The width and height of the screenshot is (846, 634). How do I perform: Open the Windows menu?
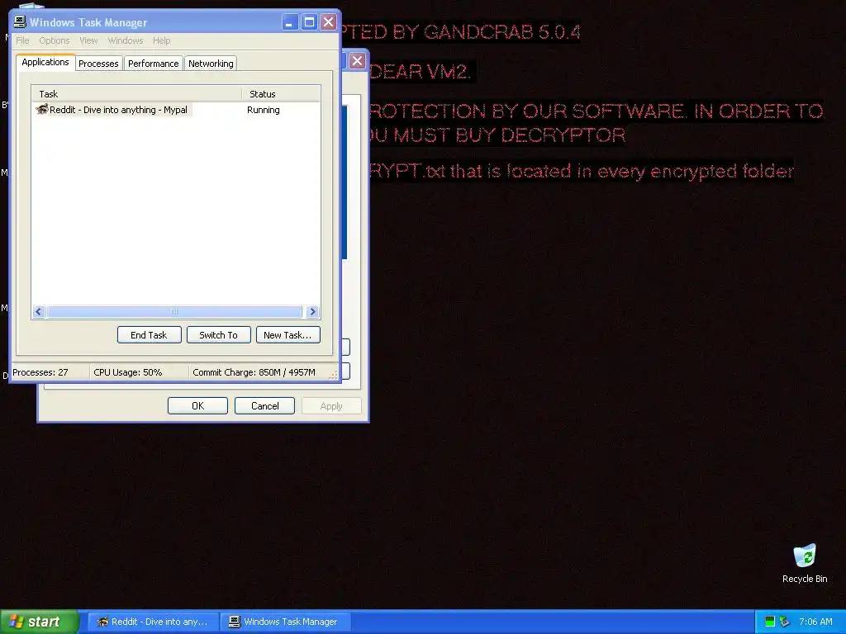tap(126, 40)
